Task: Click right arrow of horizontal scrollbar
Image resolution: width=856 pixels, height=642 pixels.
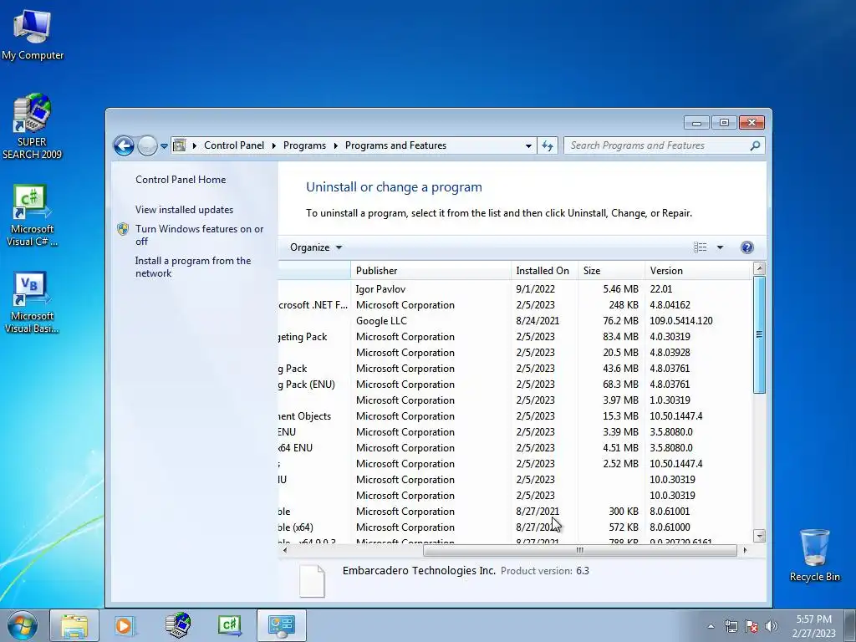Action: 745,550
